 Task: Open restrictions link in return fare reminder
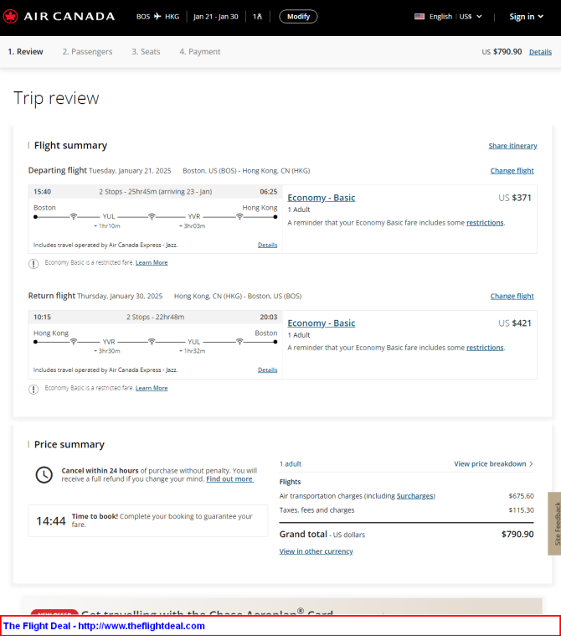pos(485,348)
